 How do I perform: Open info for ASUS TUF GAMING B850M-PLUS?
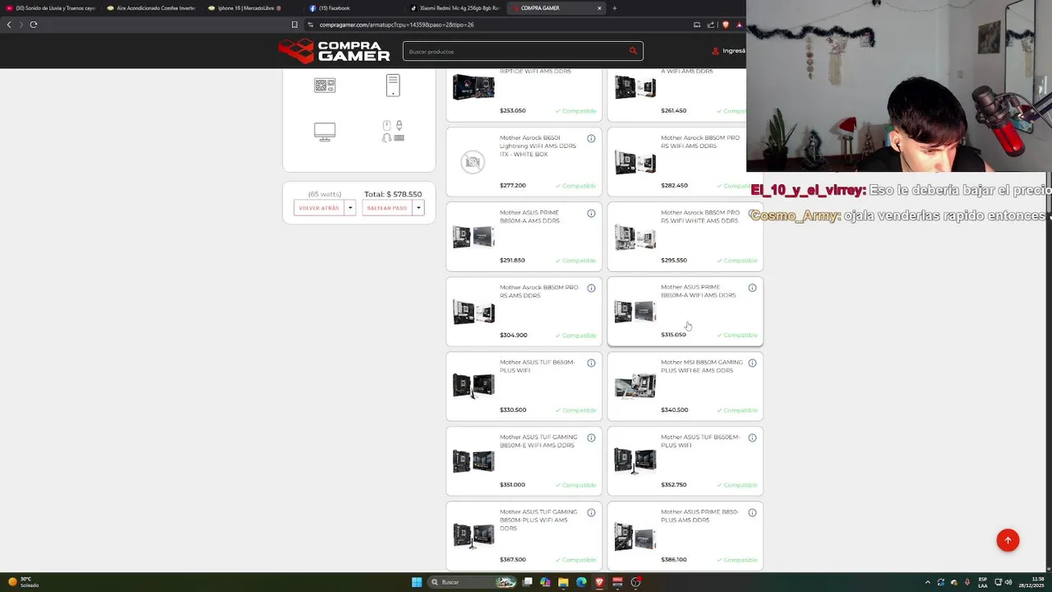coord(591,512)
